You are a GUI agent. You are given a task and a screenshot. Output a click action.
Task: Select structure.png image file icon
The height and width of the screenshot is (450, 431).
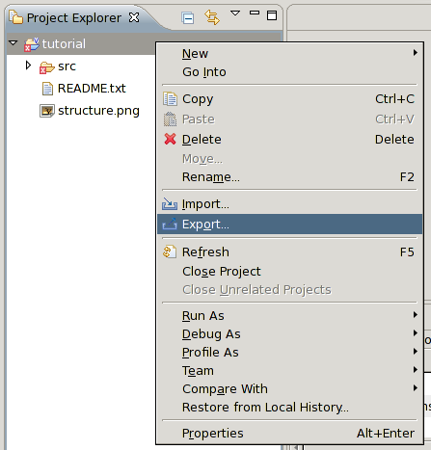[x=47, y=111]
